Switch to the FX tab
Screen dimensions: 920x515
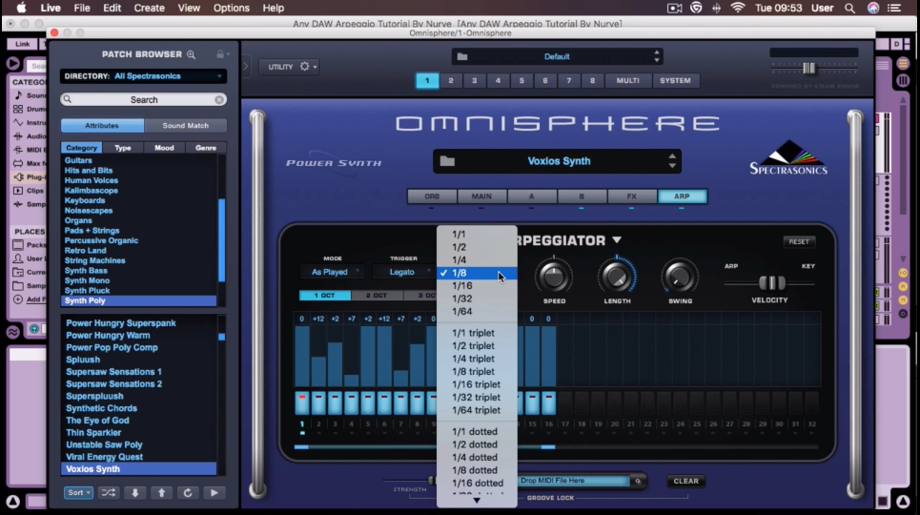click(x=631, y=196)
